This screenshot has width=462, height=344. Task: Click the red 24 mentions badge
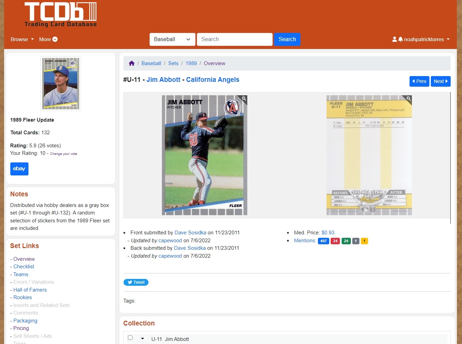click(335, 241)
